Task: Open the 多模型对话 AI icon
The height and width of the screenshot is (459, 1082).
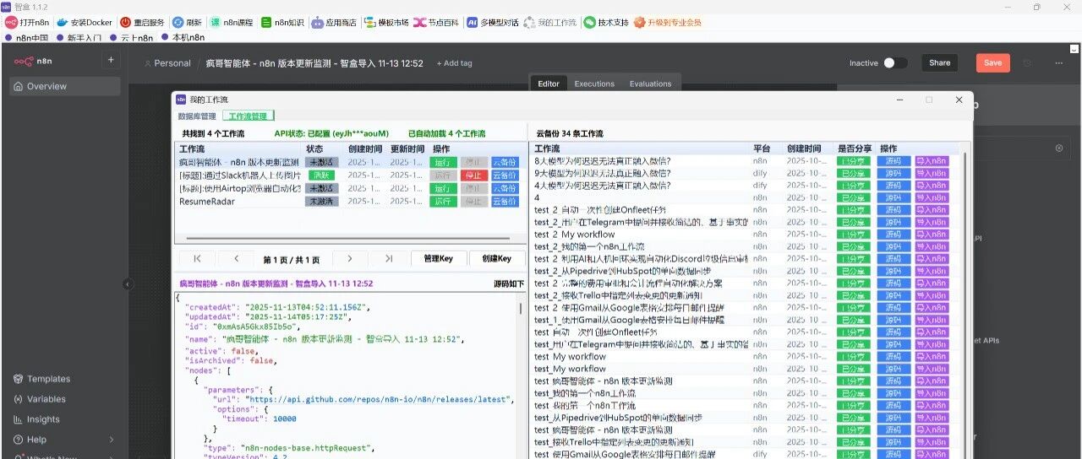Action: 472,23
